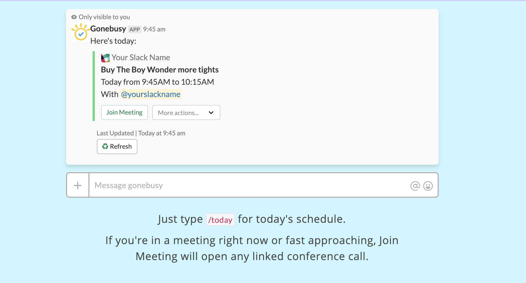Expand the More actions... dropdown
Image resolution: width=526 pixels, height=283 pixels.
pos(186,112)
